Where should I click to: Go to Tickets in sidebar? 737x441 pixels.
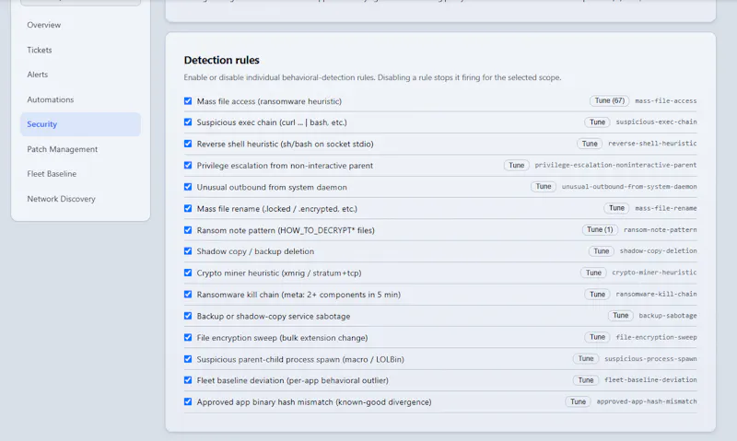pos(80,50)
